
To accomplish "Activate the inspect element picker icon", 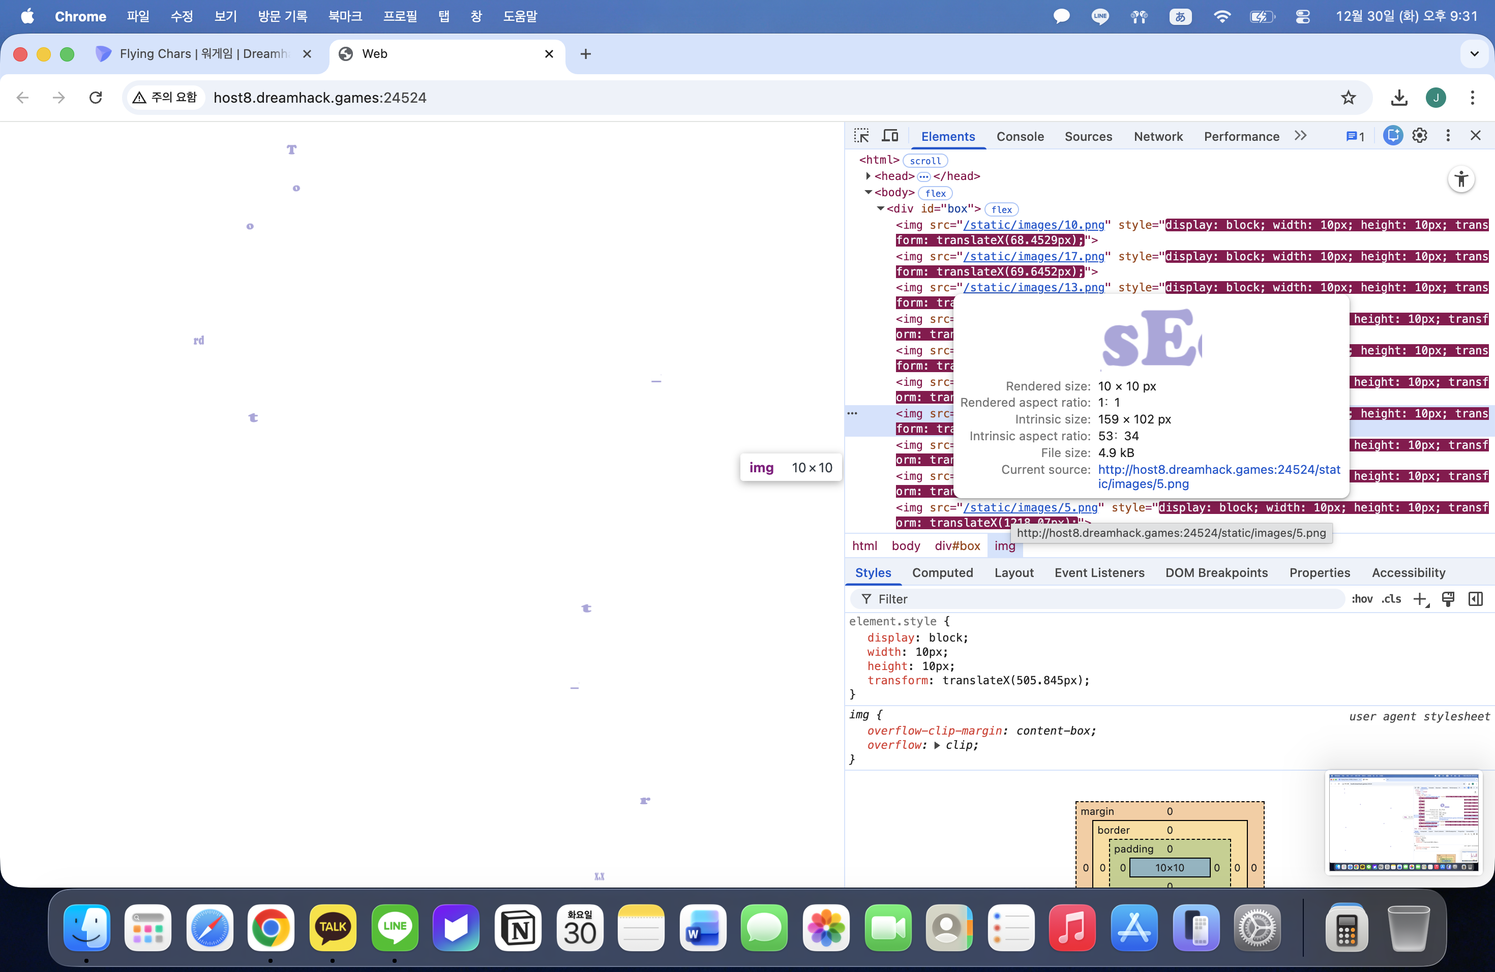I will (861, 136).
